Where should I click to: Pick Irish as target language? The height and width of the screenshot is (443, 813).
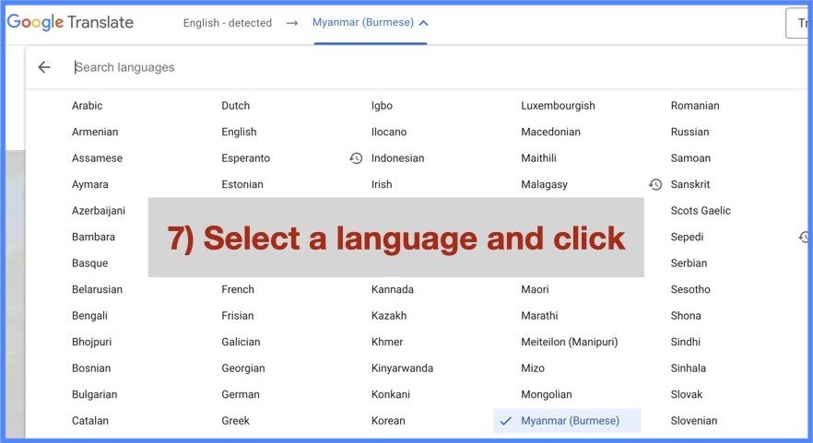pos(382,184)
